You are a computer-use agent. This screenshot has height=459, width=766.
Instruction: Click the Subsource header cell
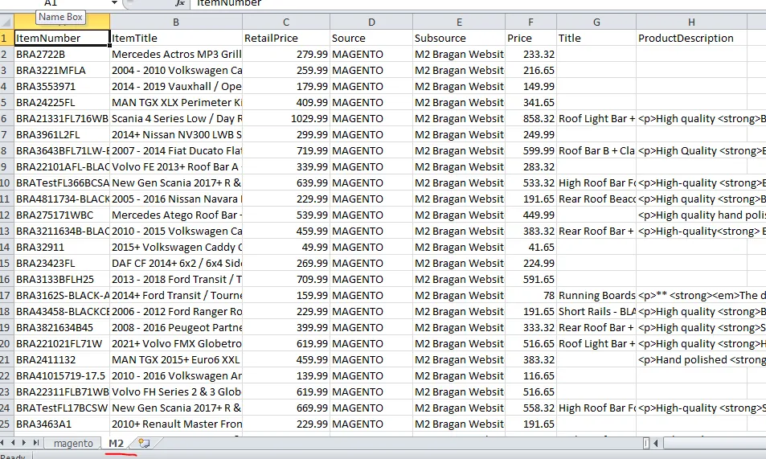coord(459,38)
